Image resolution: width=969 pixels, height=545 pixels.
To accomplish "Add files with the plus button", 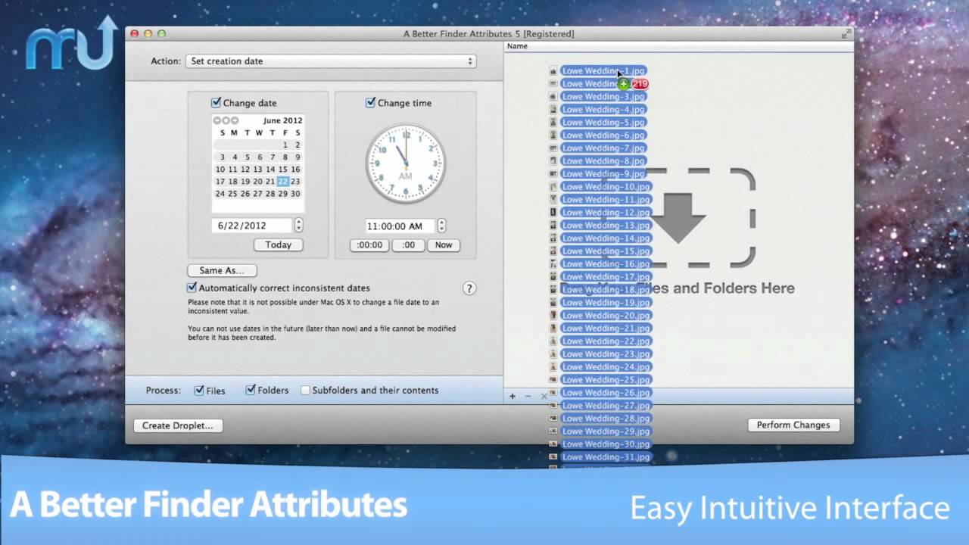I will coord(513,396).
